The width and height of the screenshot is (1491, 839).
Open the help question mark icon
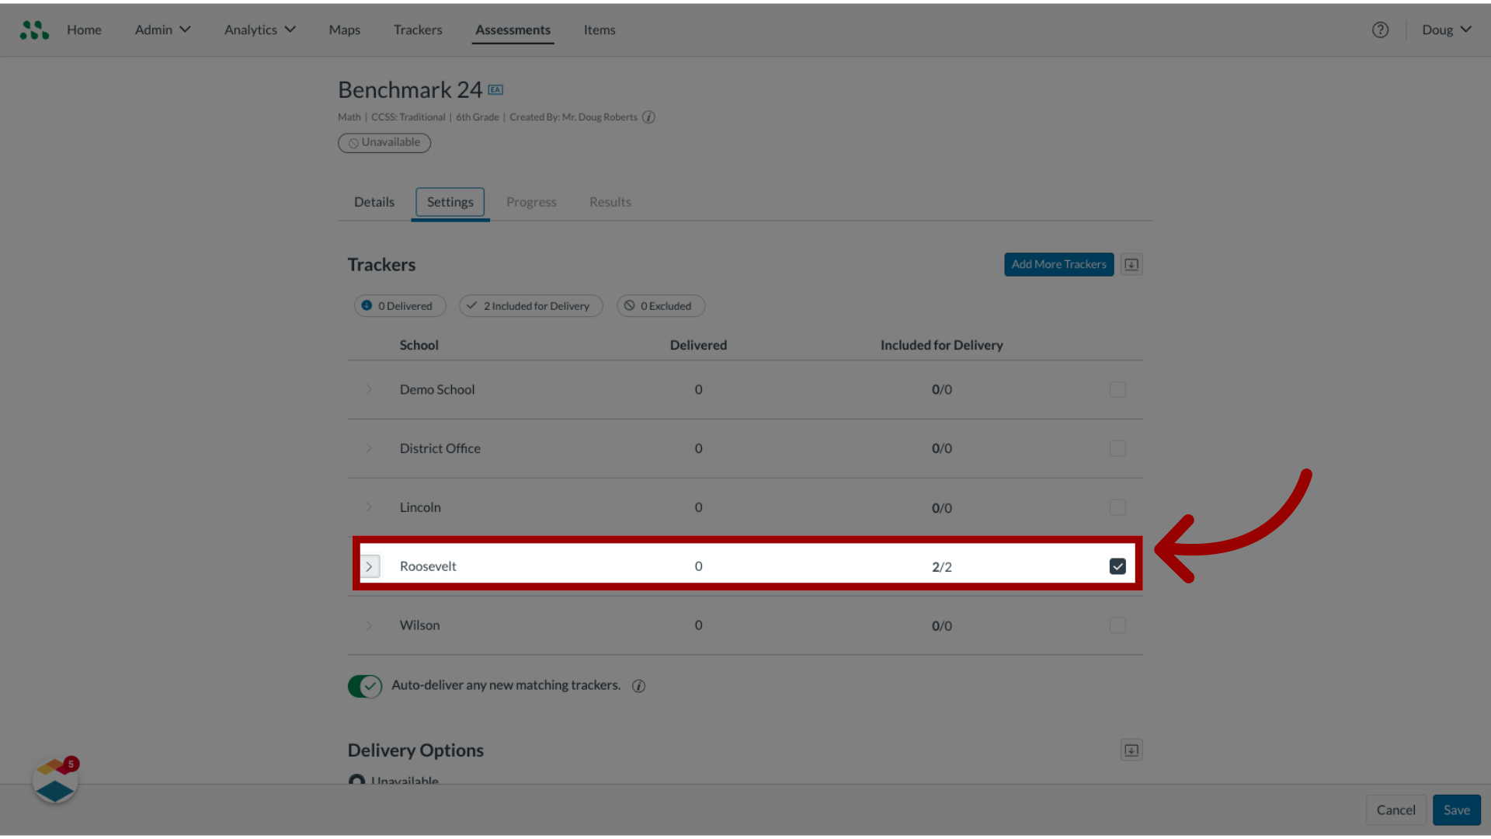click(1380, 30)
